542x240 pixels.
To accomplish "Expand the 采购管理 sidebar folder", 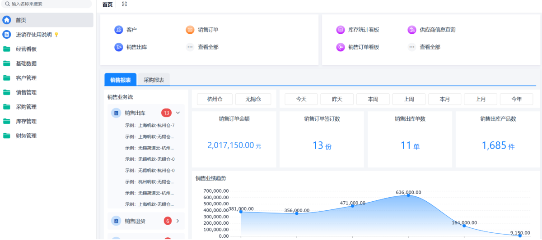I will tap(47, 107).
